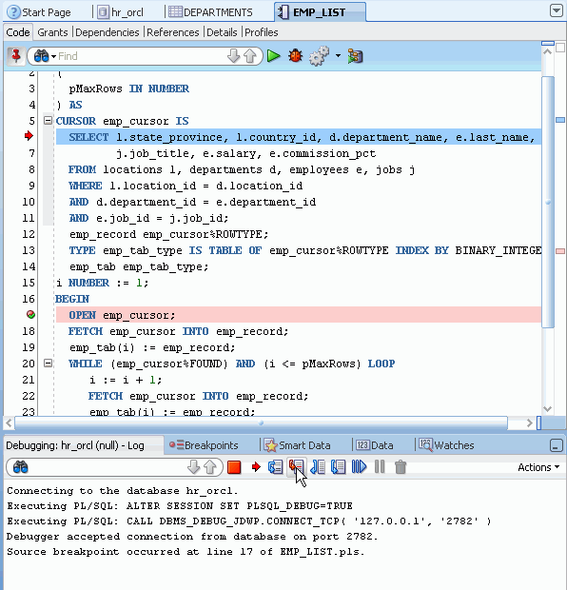Run the procedure with green play button
Image resolution: width=567 pixels, height=590 pixels.
point(274,56)
